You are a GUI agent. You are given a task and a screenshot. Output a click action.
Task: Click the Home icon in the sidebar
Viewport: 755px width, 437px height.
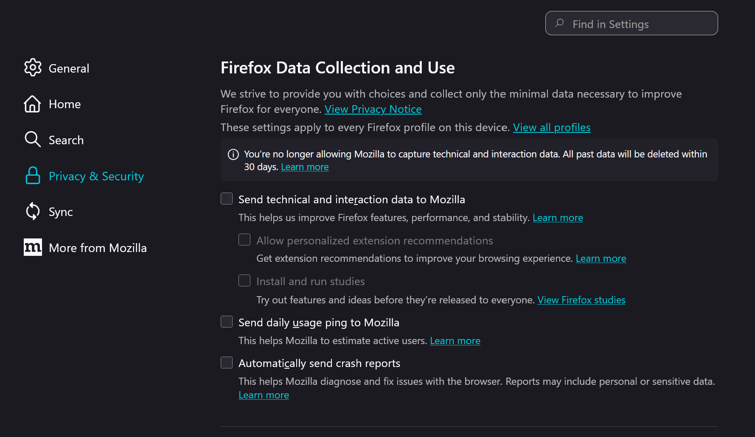coord(32,104)
